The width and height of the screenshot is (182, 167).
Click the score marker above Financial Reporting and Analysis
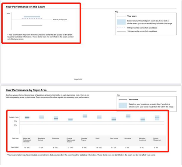pos(71,120)
